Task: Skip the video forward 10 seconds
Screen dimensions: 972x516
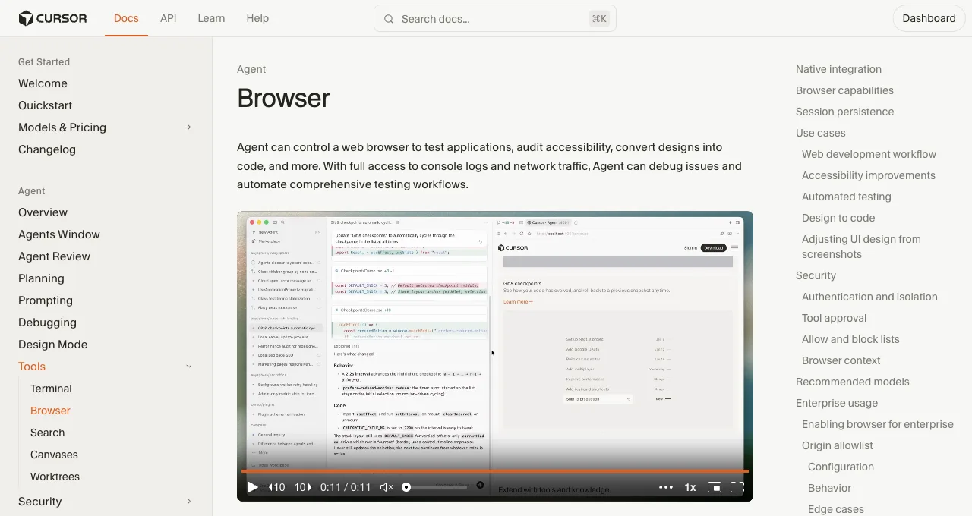Action: 303,487
